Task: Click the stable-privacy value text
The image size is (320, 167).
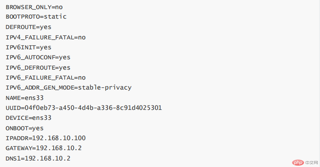Action: [x=105, y=88]
